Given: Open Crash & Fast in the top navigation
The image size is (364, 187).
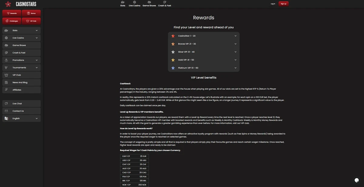Looking at the screenshot, I should pyautogui.click(x=165, y=4).
